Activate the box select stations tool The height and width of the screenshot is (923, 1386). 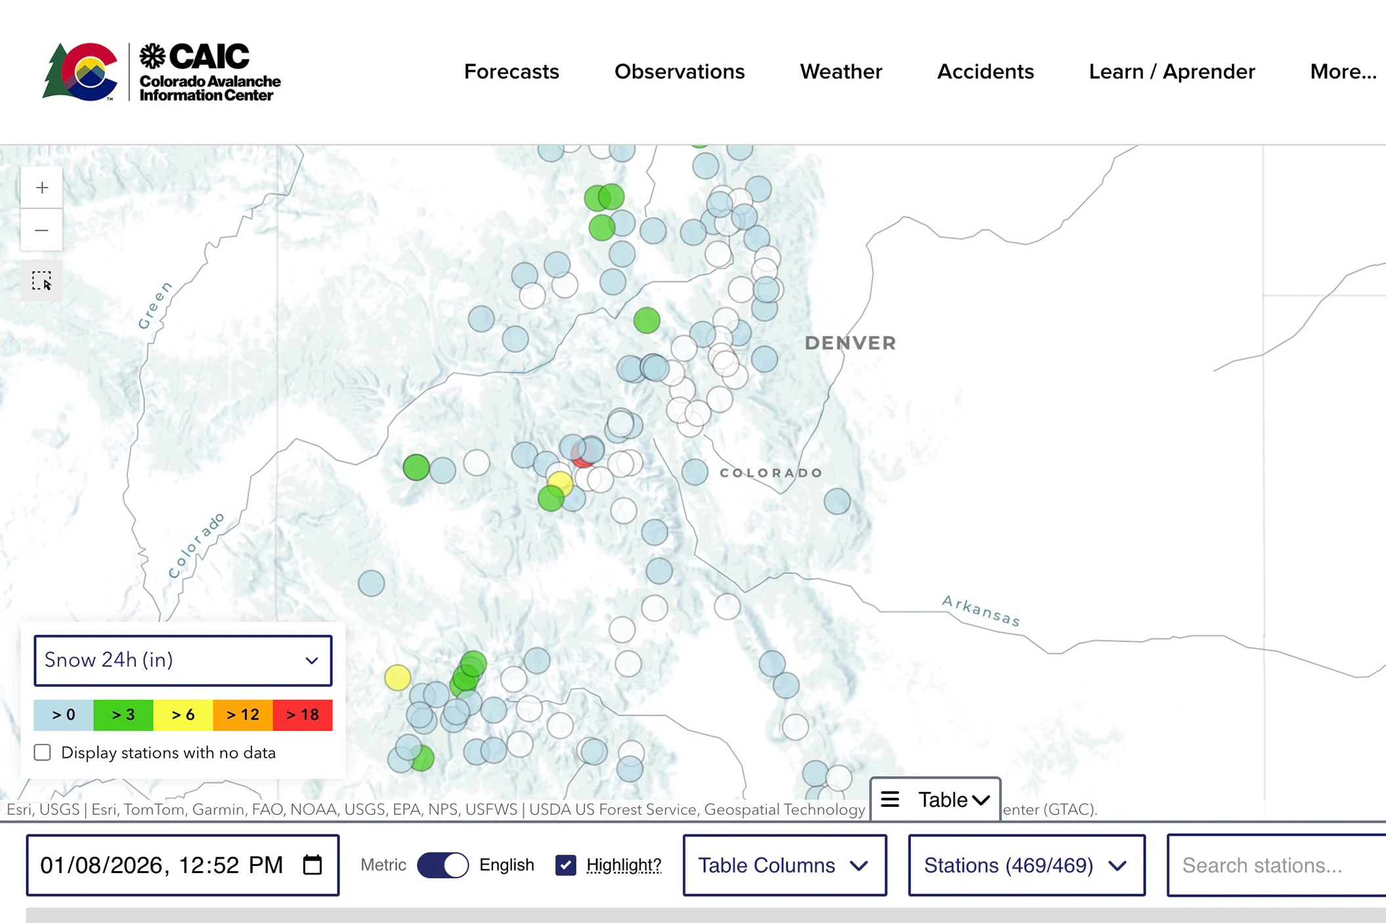[42, 281]
